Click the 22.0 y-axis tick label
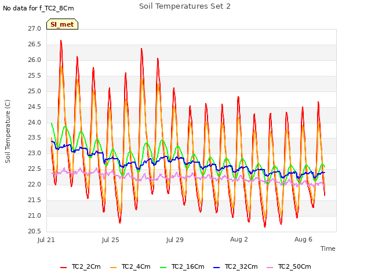This screenshot has width=371, height=278. [x=35, y=184]
